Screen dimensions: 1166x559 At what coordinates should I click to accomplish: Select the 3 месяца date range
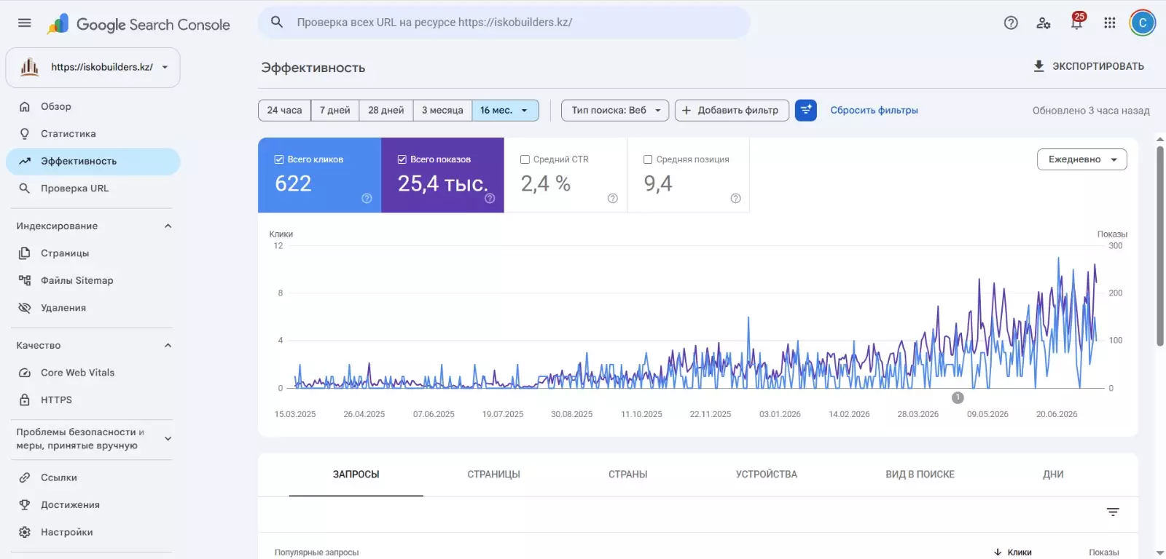[x=442, y=111]
